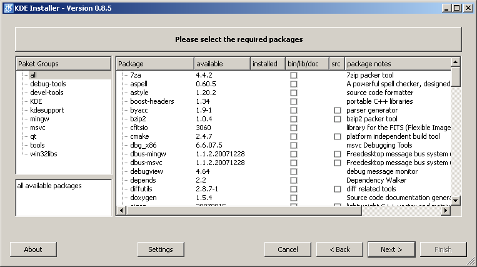Enable bin/lib/doc checkbox for bzip2
Screen dimensions: 477x267
tap(294, 119)
